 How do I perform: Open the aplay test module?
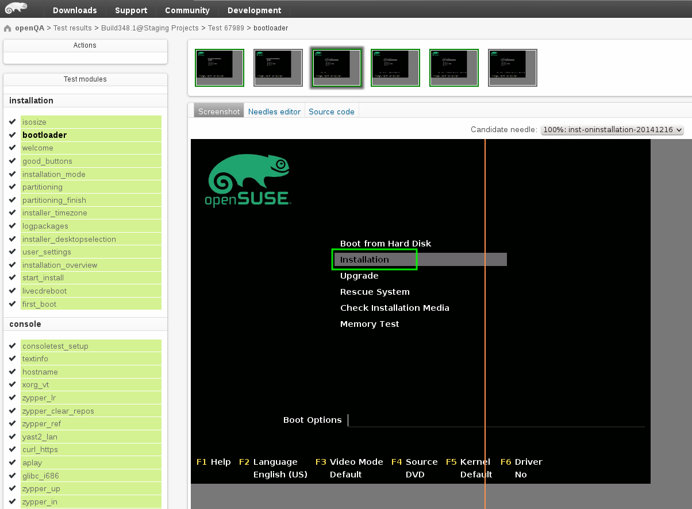[x=91, y=462]
